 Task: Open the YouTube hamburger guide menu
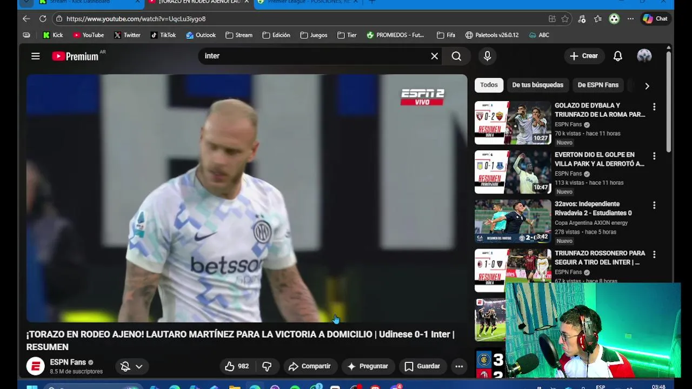coord(36,56)
